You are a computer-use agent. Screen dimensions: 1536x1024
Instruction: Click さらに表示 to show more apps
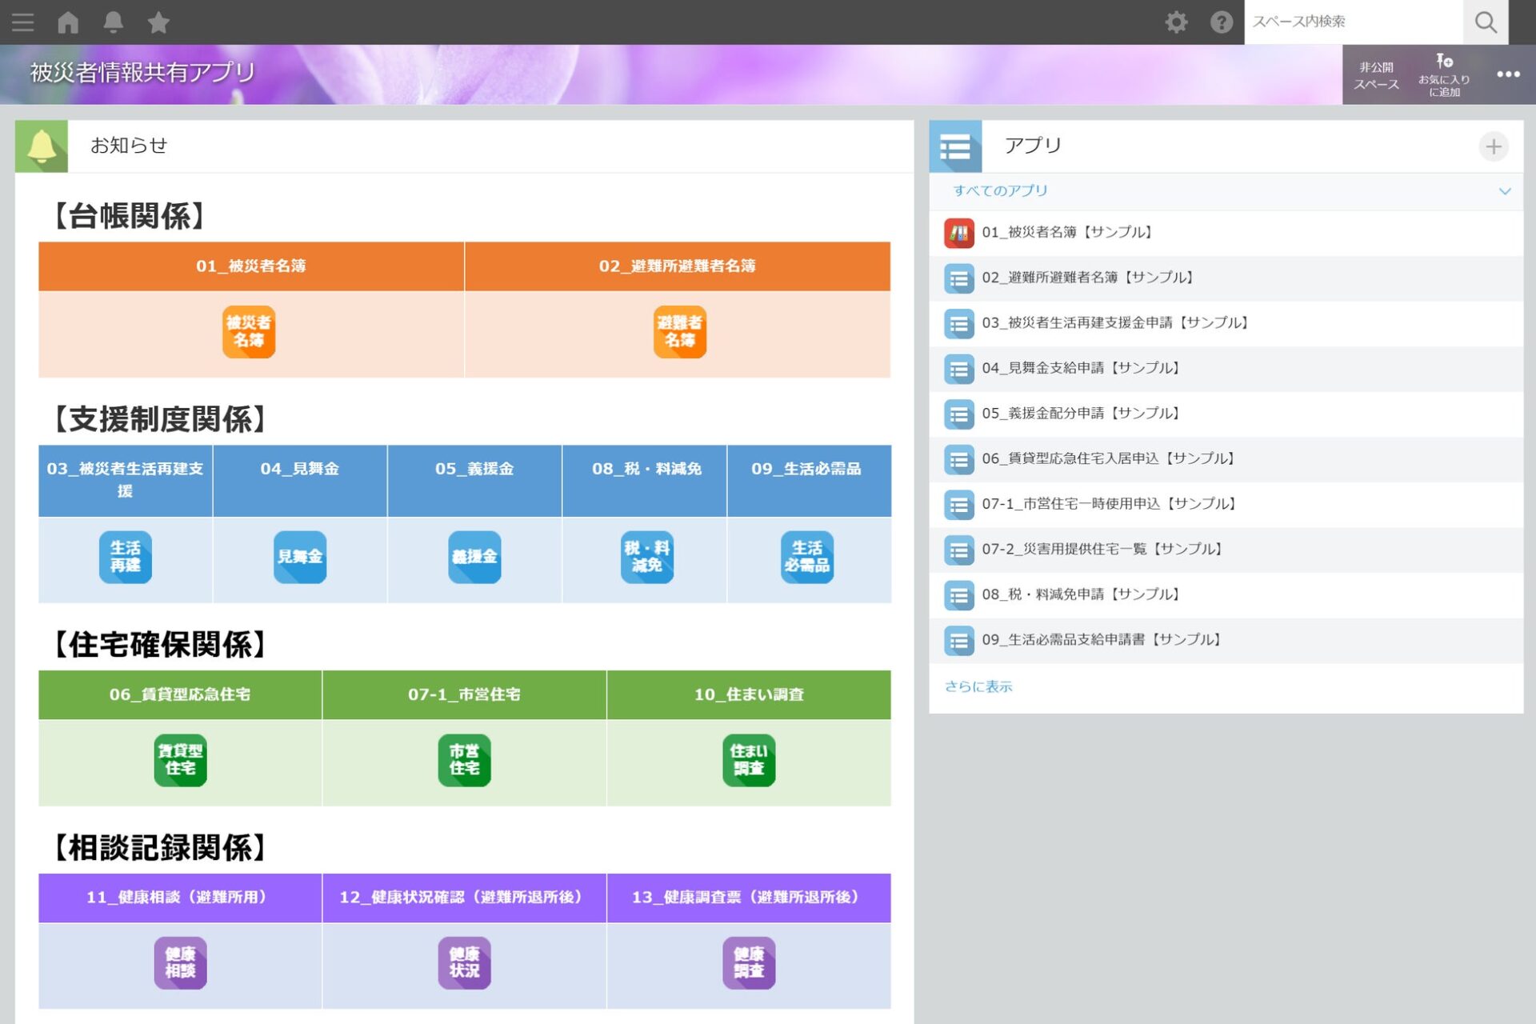[x=978, y=686]
